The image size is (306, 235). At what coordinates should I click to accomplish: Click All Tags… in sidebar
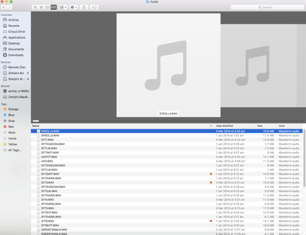tap(15, 150)
